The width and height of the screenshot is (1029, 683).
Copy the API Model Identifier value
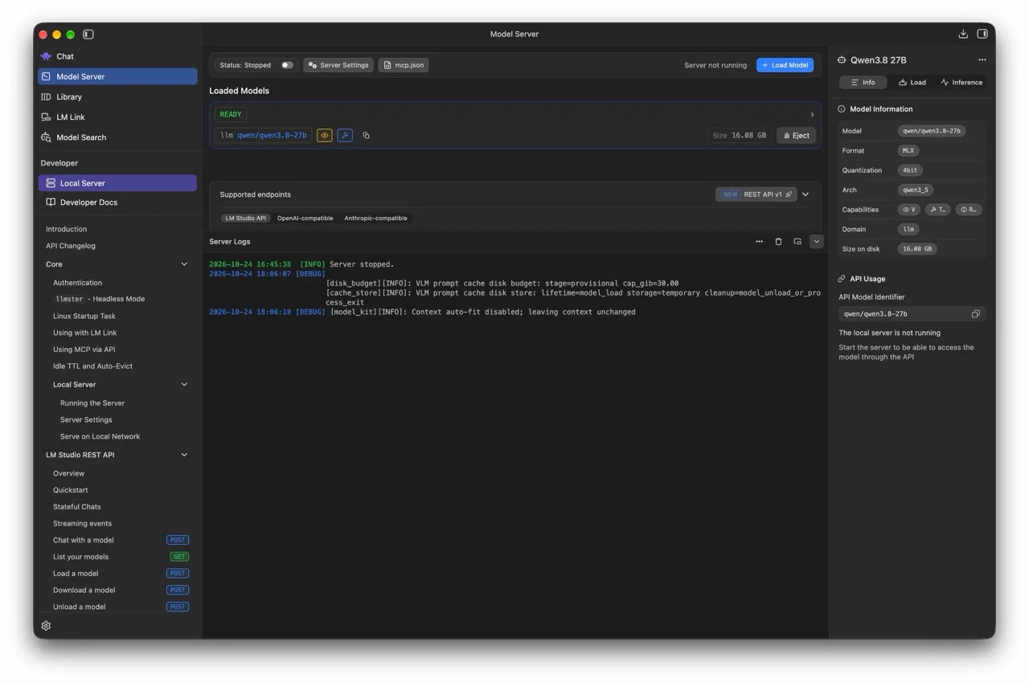tap(975, 314)
